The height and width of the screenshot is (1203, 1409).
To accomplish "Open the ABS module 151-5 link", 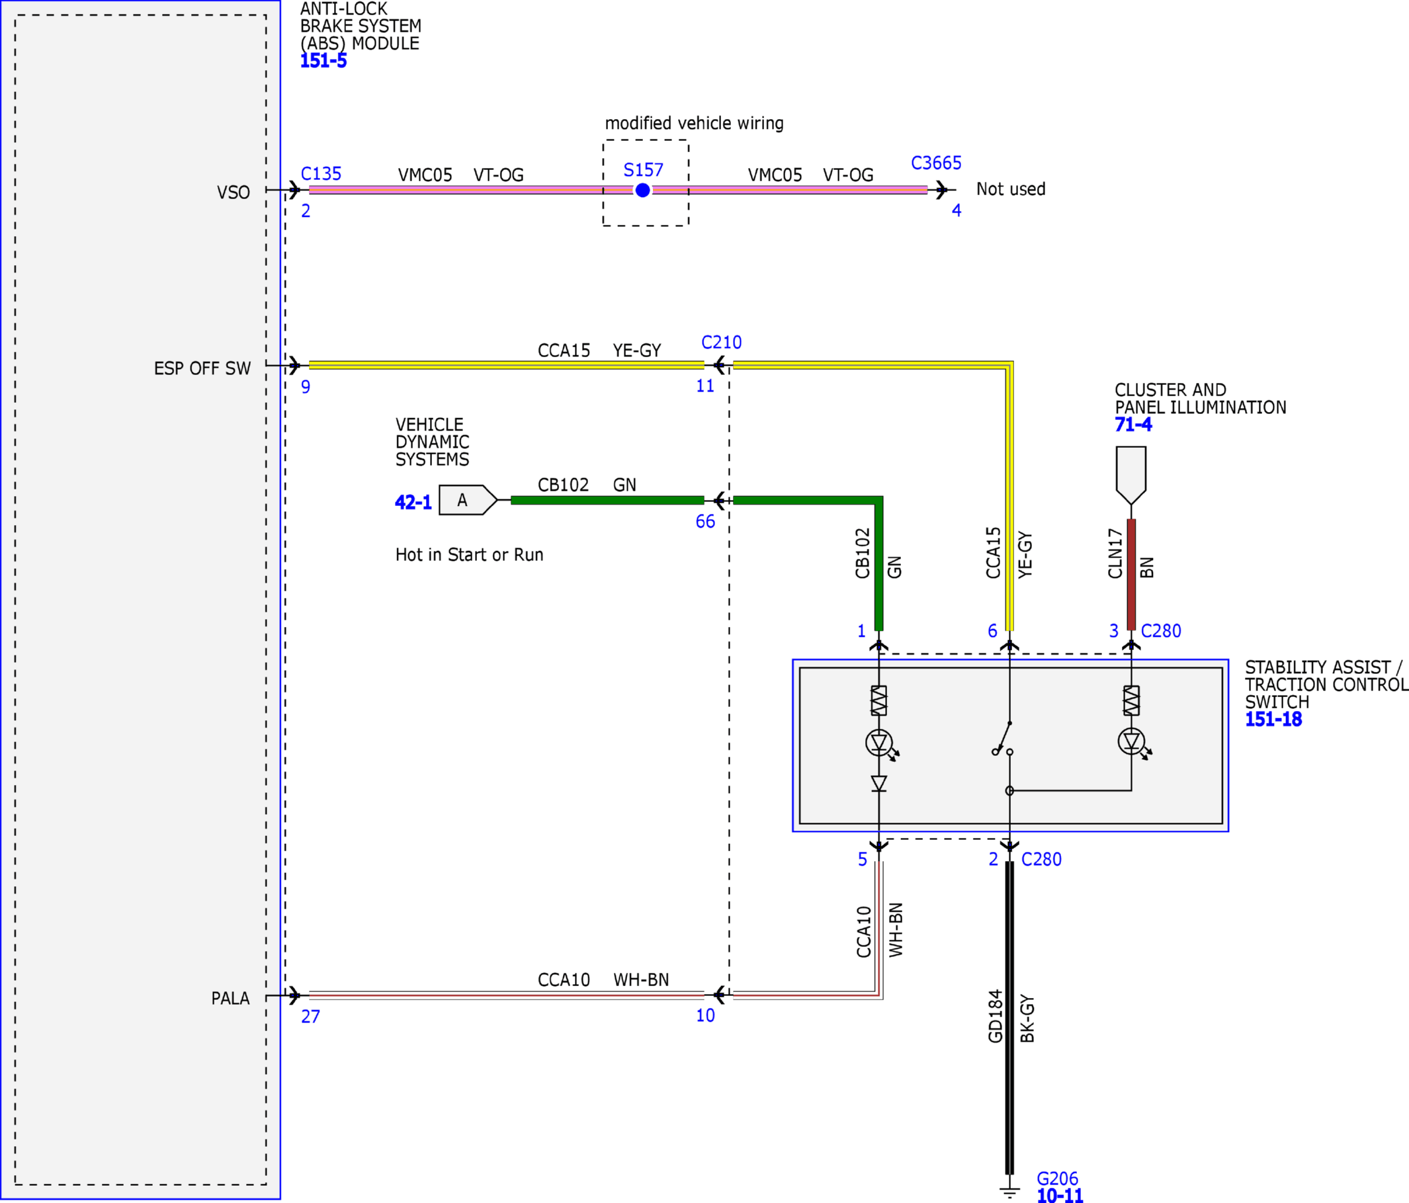I will [x=323, y=61].
